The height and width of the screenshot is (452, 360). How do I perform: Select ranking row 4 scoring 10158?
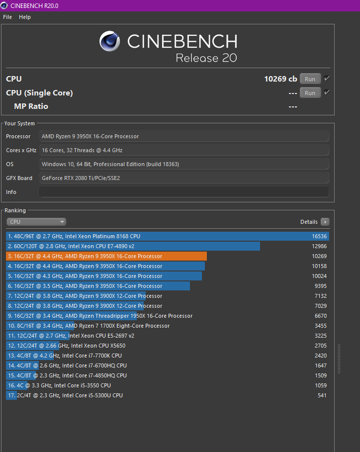168,266
